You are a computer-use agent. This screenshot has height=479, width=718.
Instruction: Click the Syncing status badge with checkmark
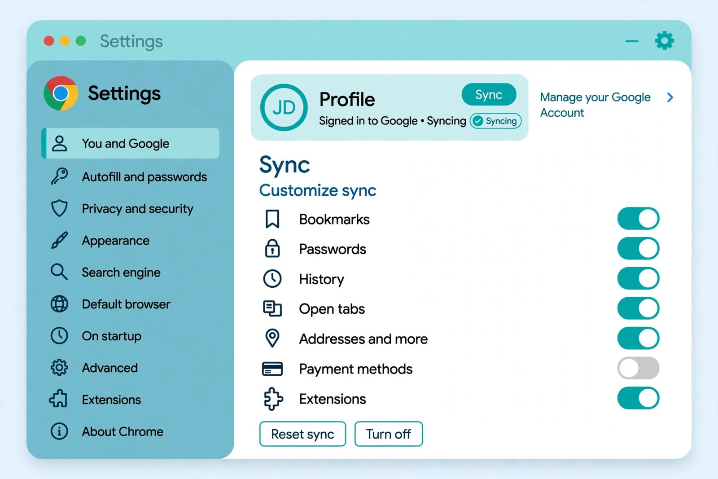(495, 121)
